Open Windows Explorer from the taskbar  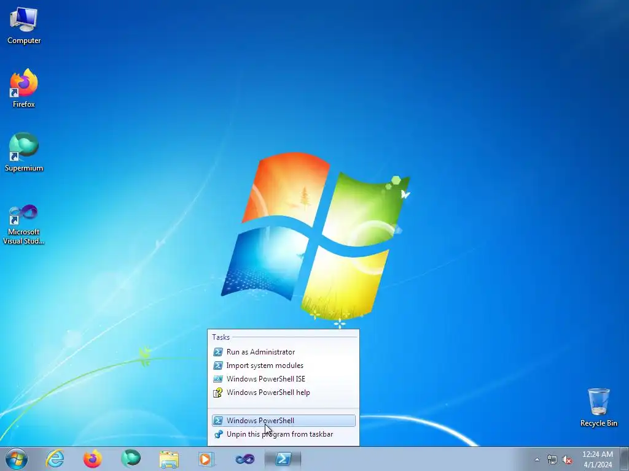coord(169,459)
